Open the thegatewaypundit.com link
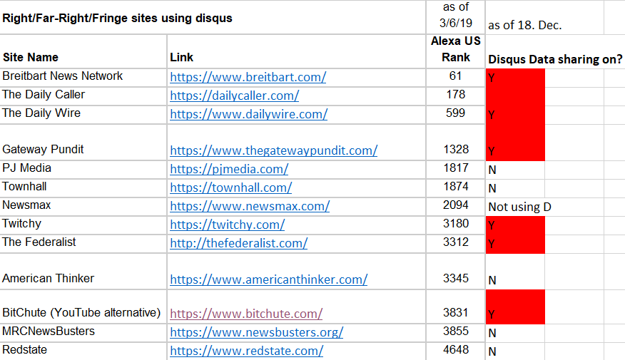The width and height of the screenshot is (625, 360). click(x=273, y=150)
